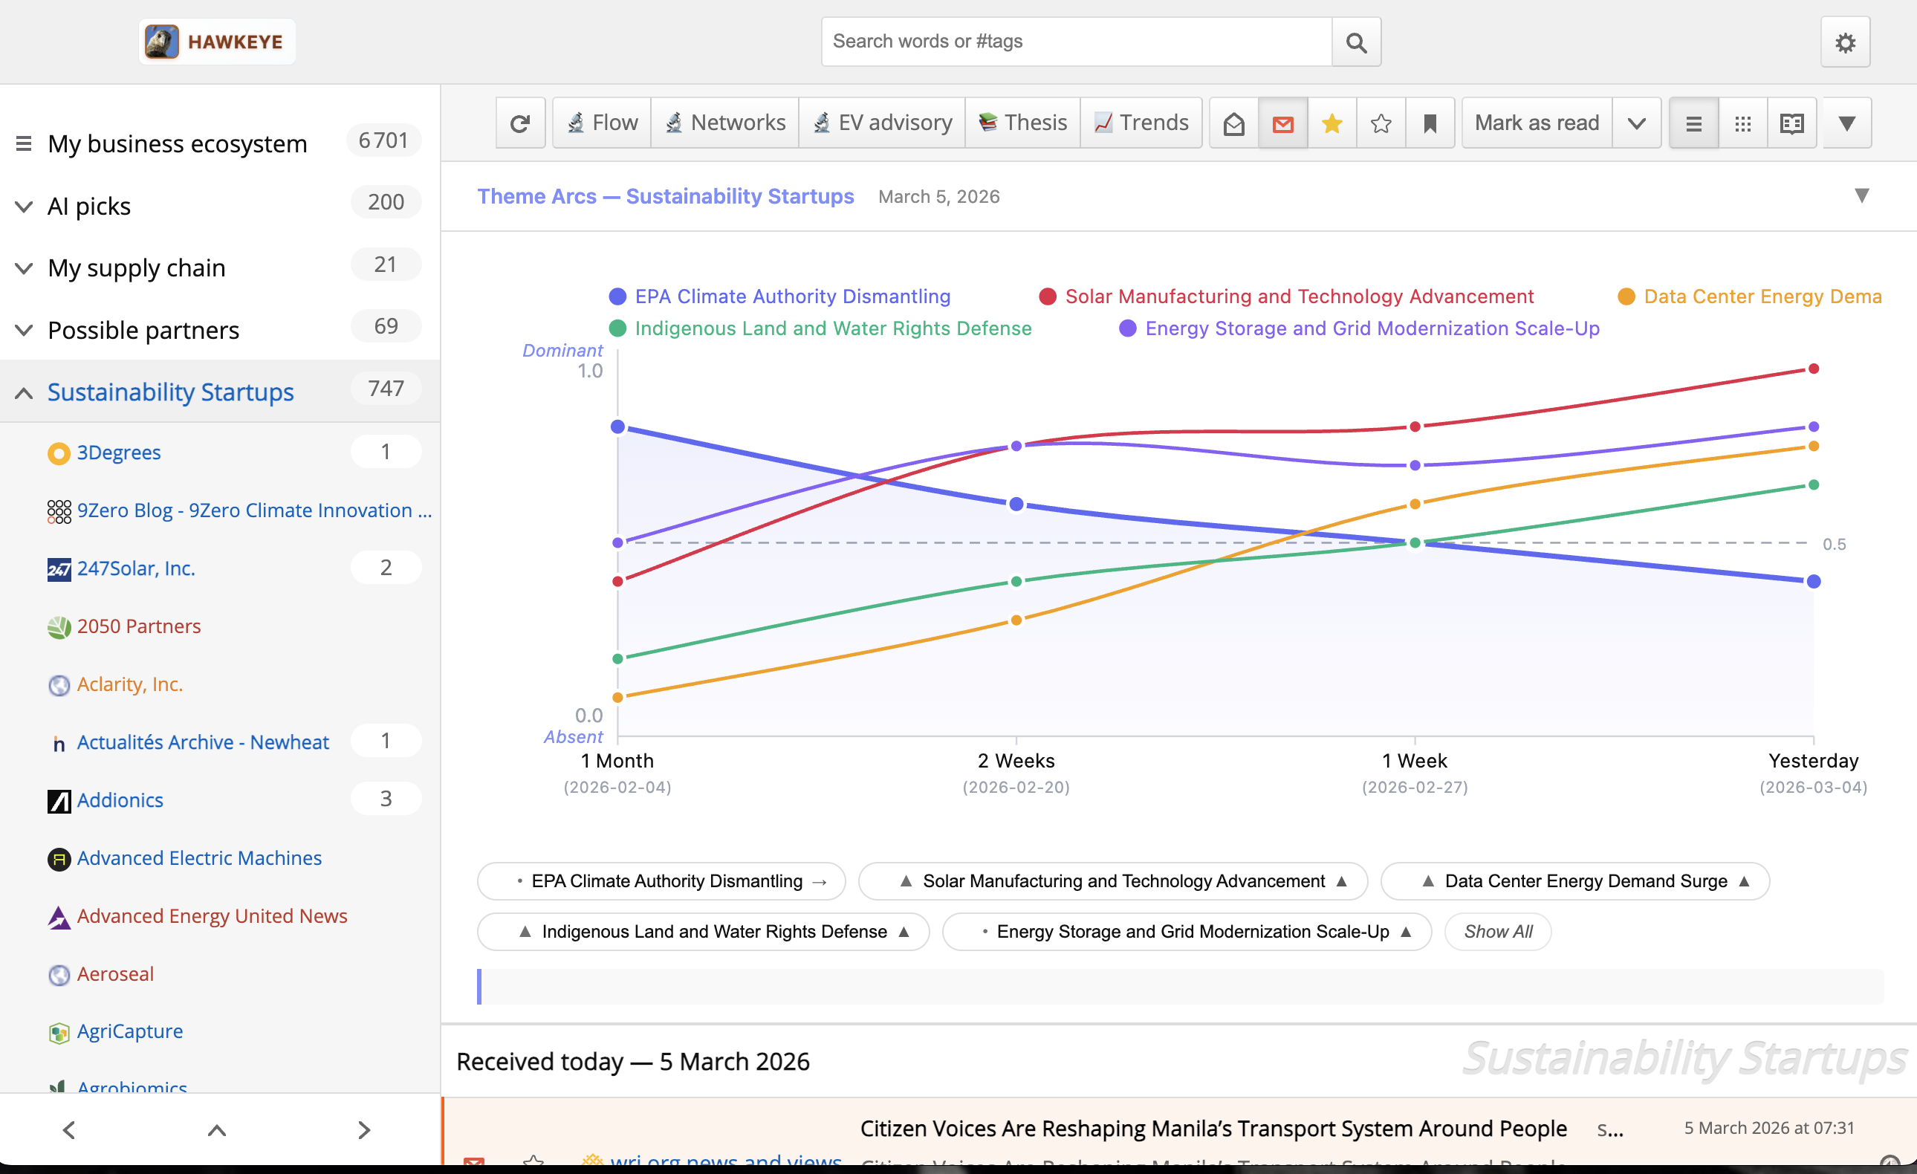Click the AgriCapture feed icon

[x=59, y=1032]
